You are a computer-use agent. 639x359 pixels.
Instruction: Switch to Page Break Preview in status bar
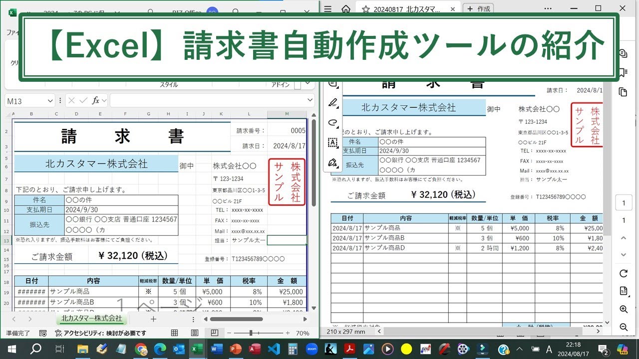(x=214, y=333)
